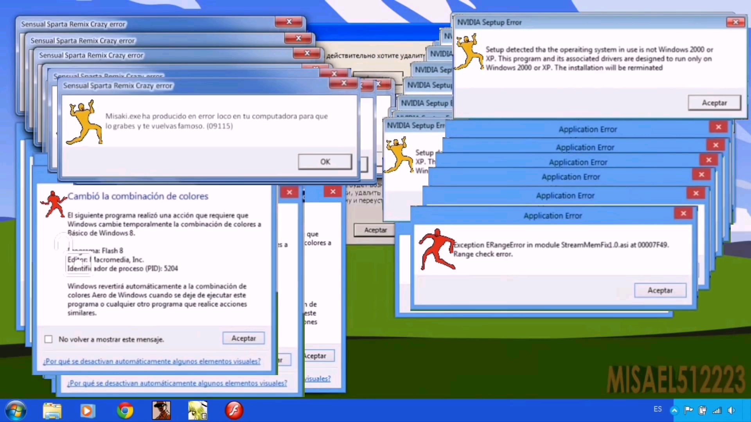Click the power plug battery tray icon

point(702,410)
